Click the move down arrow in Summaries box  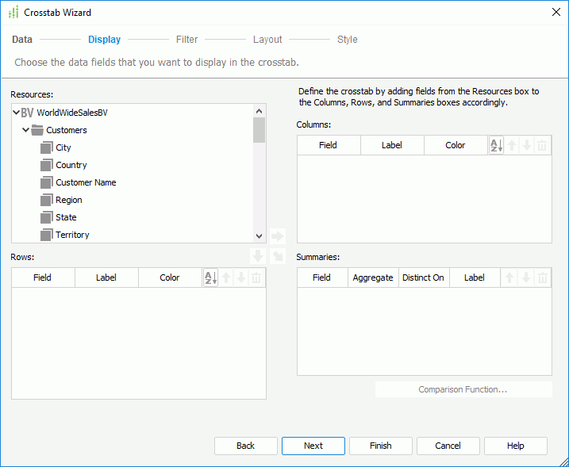tap(526, 278)
